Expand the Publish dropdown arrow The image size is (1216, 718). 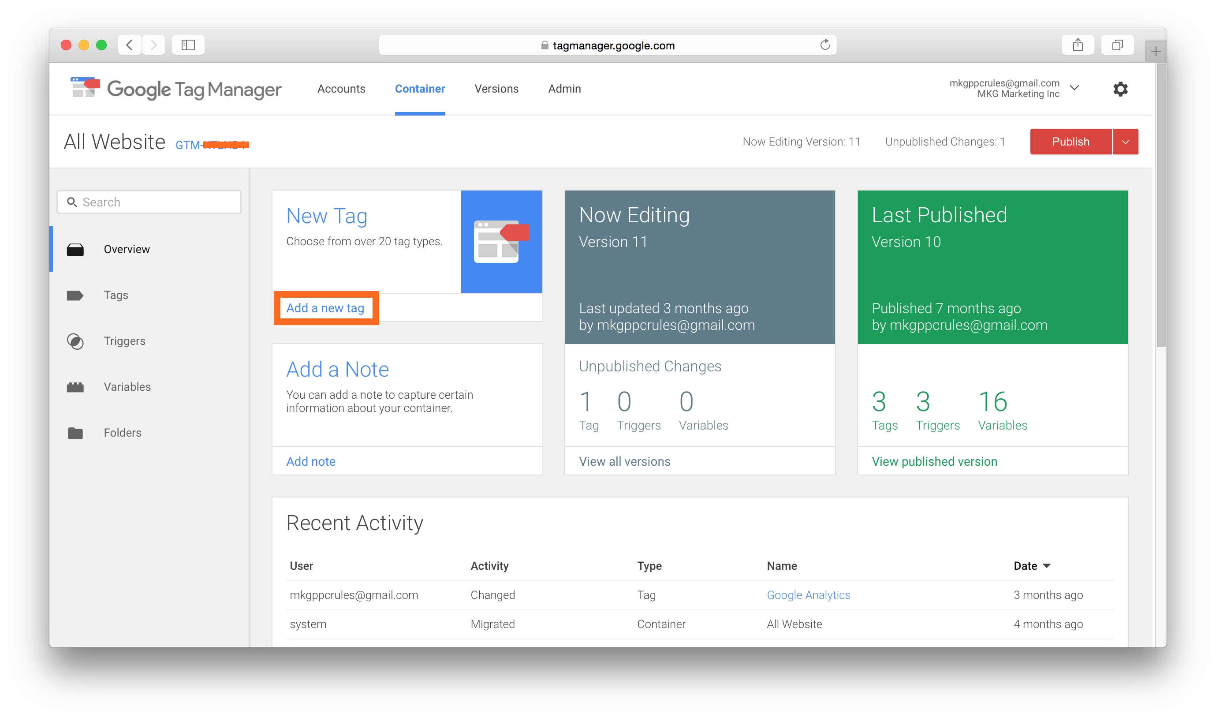[x=1125, y=142]
